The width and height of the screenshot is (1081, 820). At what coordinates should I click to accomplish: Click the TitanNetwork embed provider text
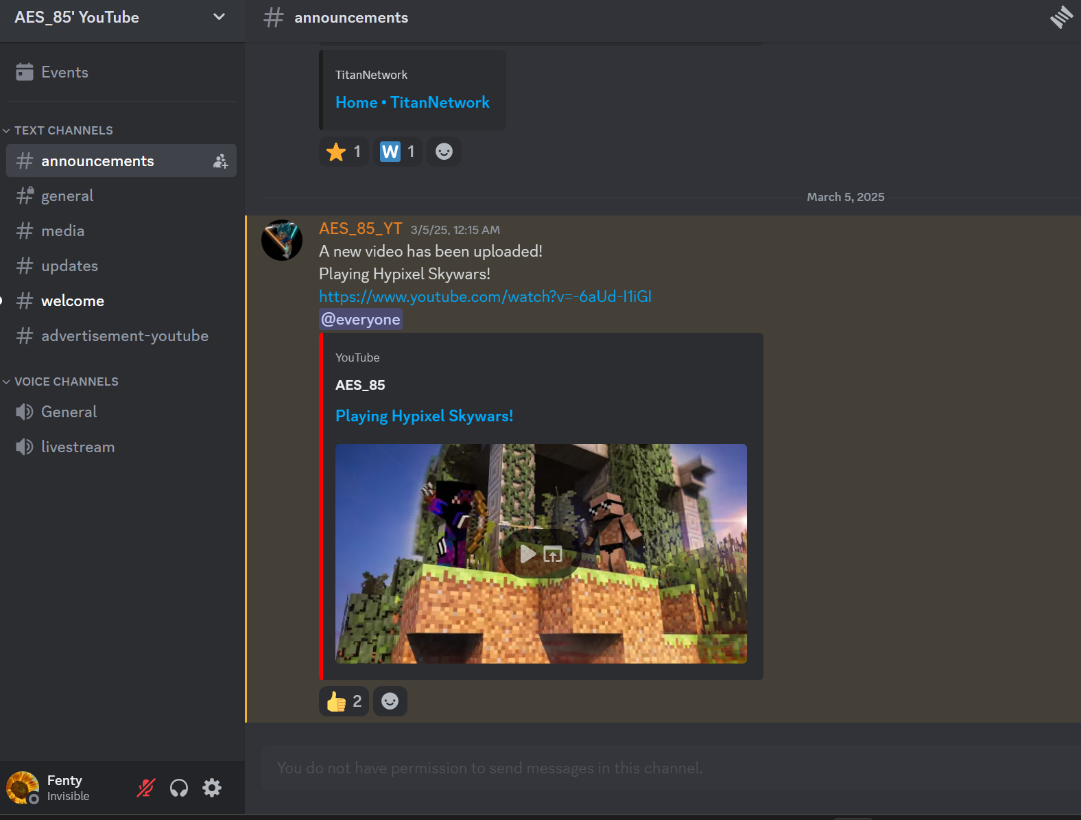point(371,75)
